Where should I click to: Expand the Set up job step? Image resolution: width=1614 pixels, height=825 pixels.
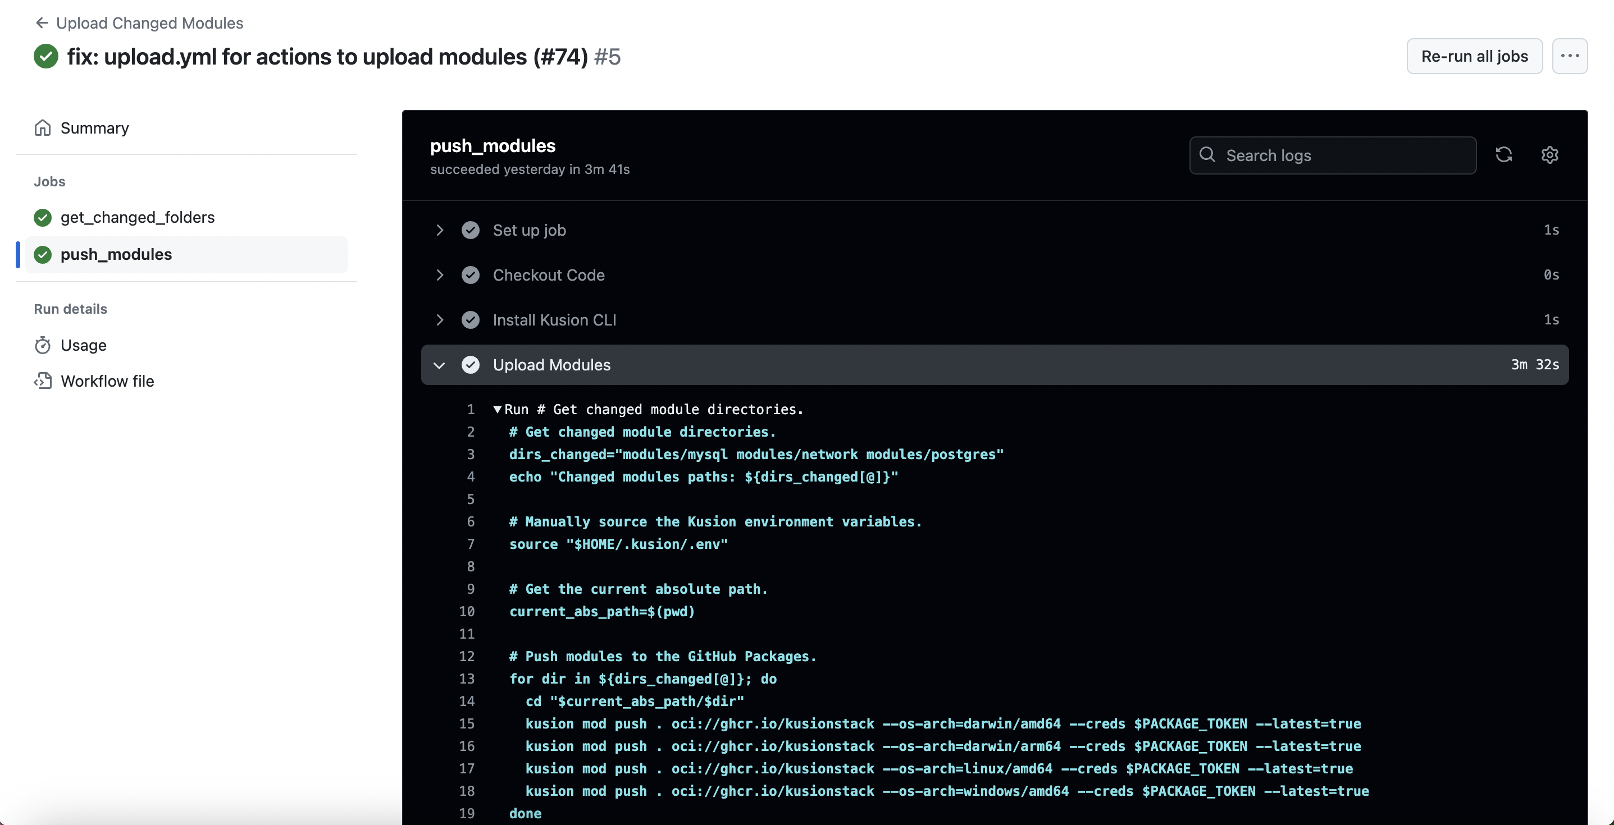[x=439, y=230]
